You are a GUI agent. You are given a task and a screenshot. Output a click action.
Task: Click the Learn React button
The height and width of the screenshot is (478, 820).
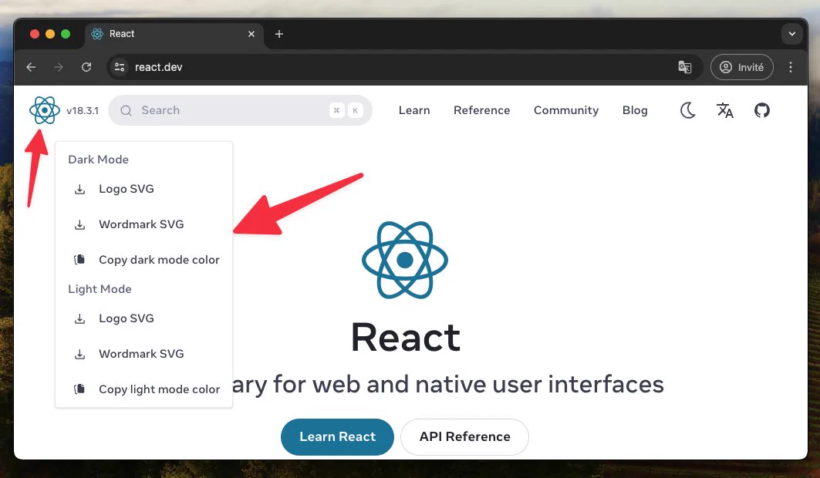pyautogui.click(x=337, y=436)
